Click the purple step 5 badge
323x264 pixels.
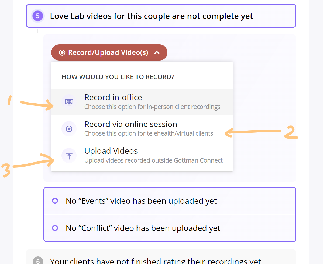(x=38, y=16)
